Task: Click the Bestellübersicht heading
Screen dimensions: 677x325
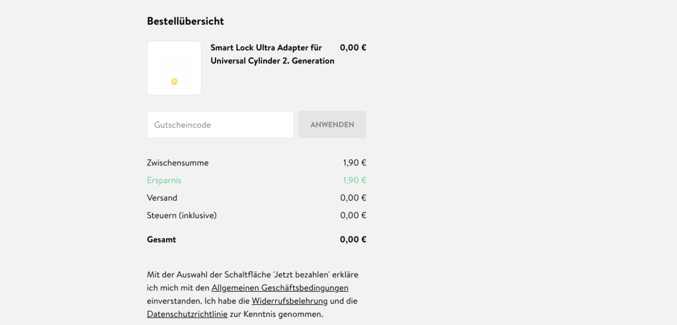Action: click(185, 21)
